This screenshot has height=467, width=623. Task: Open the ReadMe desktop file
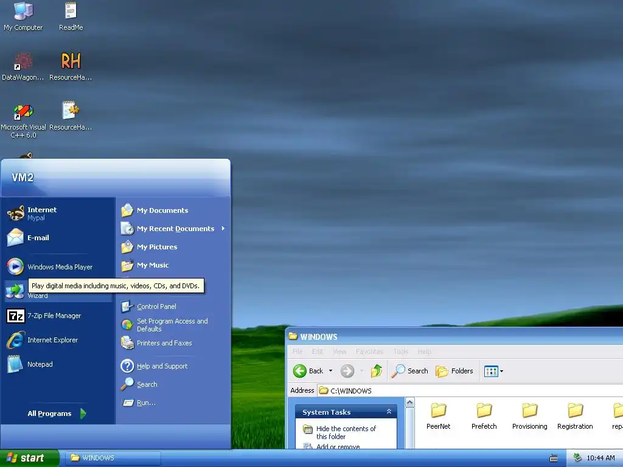pyautogui.click(x=71, y=16)
